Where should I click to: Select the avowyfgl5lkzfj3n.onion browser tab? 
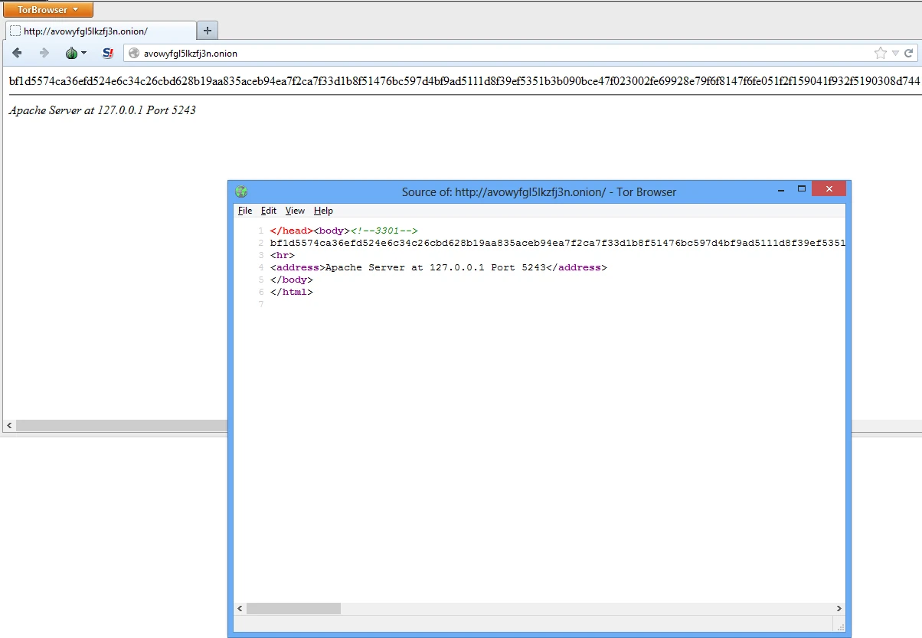(x=100, y=31)
